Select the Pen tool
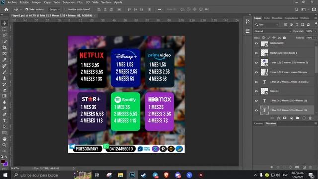 [x=4, y=114]
